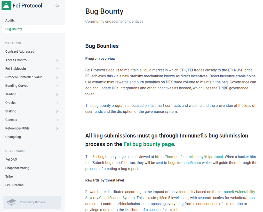The image size is (263, 212).
Task: Expand the Fei Stablecoin chevron
Action: pos(57,69)
